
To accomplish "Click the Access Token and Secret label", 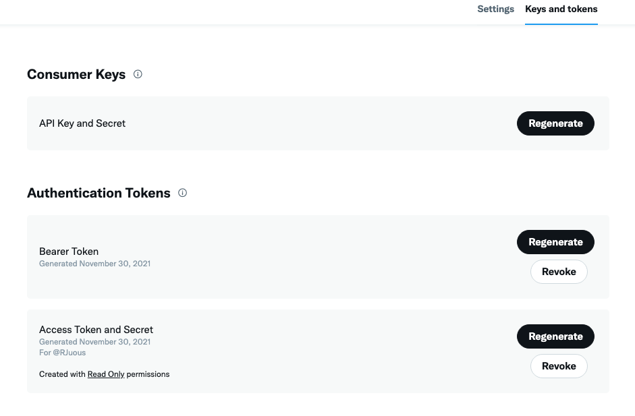I will point(96,330).
